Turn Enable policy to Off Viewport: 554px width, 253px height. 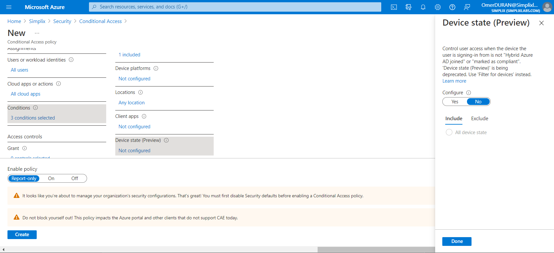tap(75, 178)
